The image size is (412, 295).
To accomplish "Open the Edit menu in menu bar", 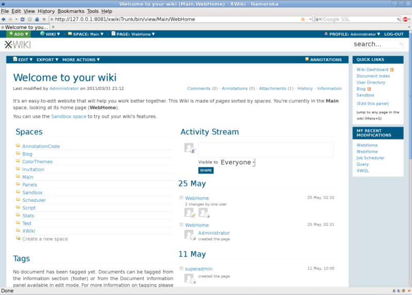I will 16,11.
